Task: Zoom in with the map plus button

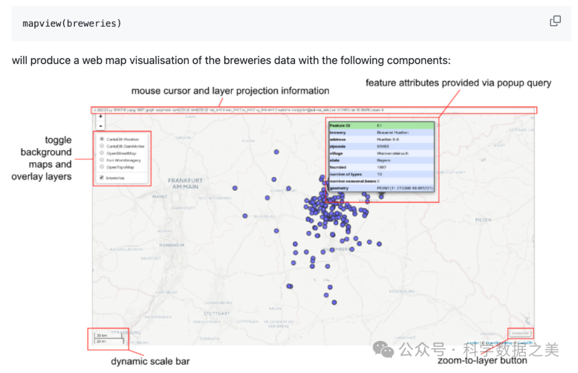Action: [101, 116]
